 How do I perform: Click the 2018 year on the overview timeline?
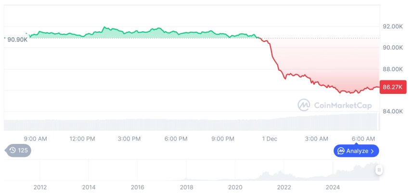coord(187,187)
